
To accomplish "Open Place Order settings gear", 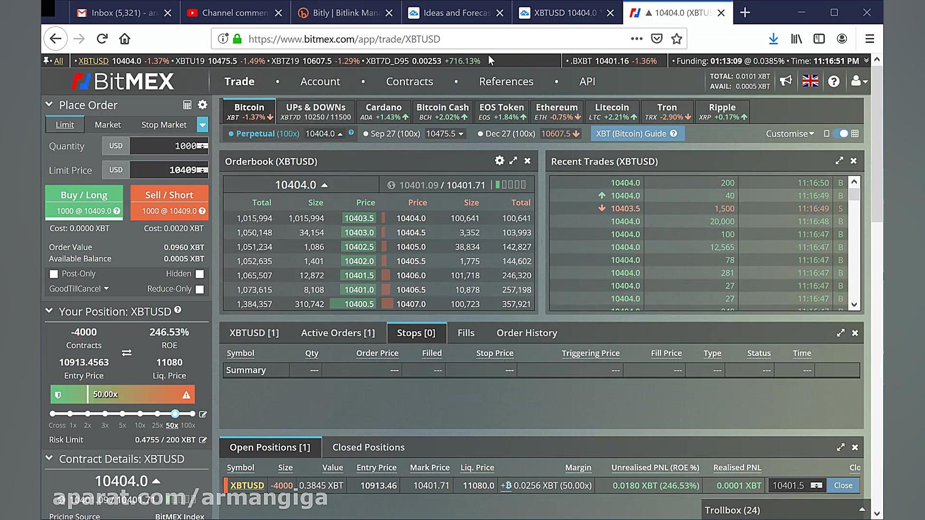I will pyautogui.click(x=202, y=105).
